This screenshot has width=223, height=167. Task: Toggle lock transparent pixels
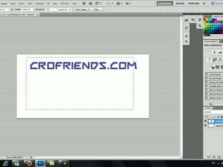[x=211, y=117]
